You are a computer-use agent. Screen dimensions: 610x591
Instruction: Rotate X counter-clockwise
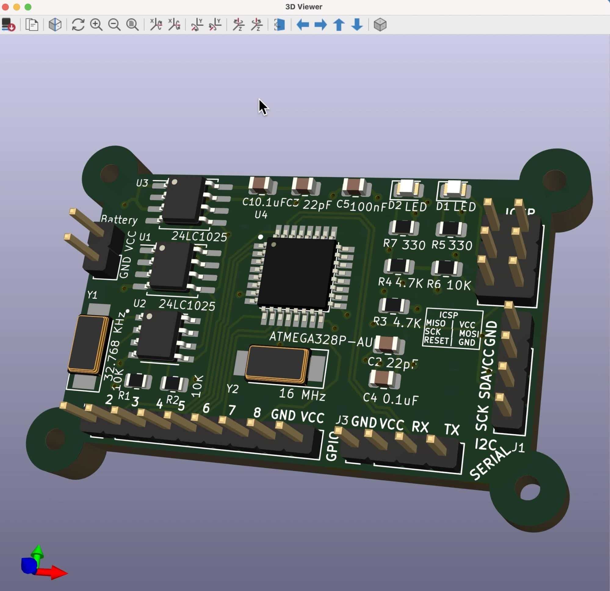[174, 25]
